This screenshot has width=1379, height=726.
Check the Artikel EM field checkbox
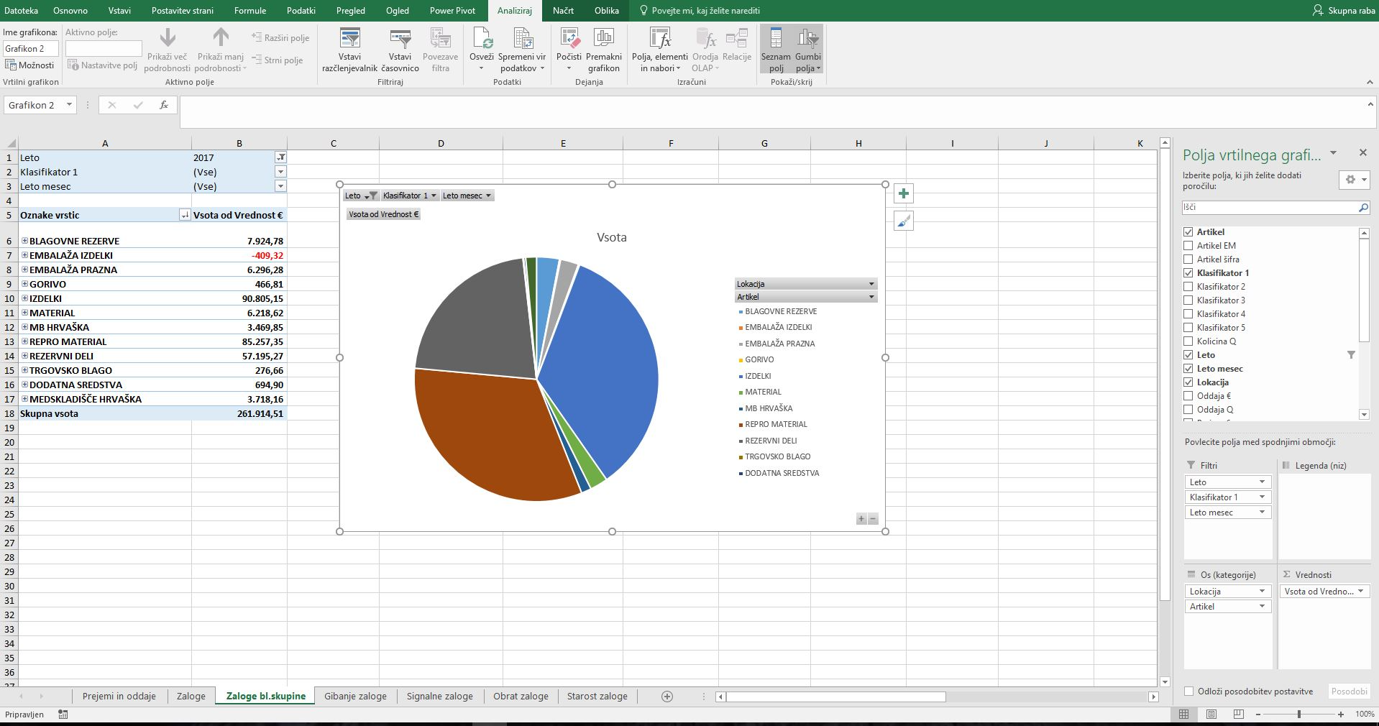1188,246
